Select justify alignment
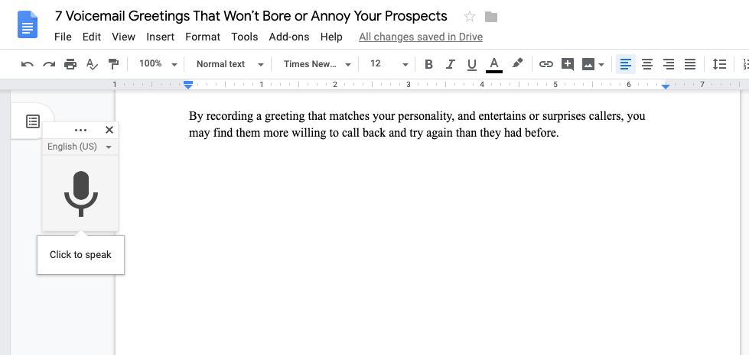Image resolution: width=749 pixels, height=355 pixels. [690, 64]
